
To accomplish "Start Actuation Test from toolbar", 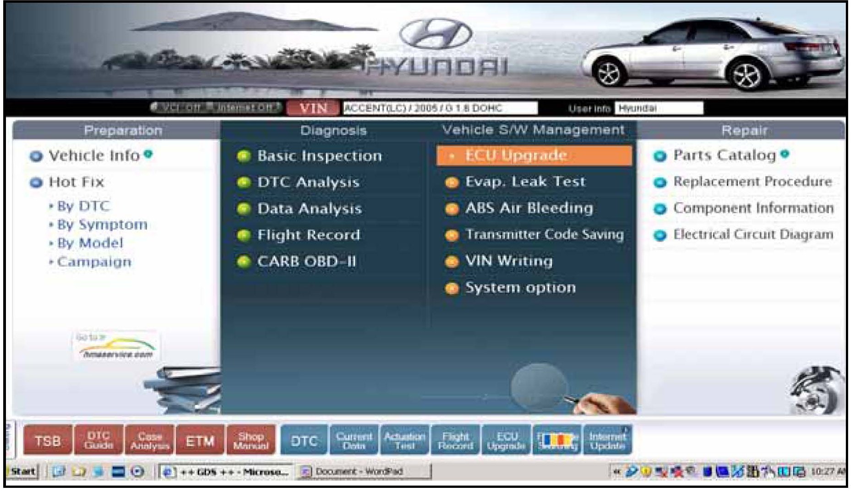I will [x=405, y=441].
